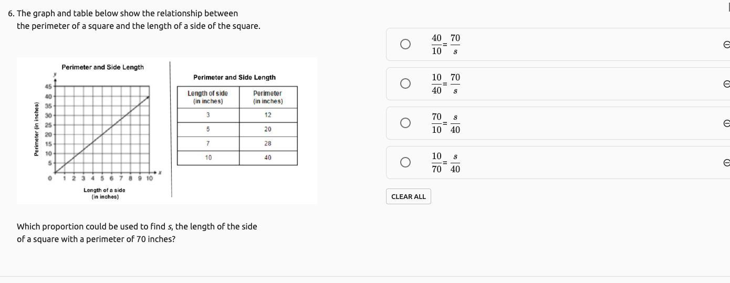Click the 10/40 = 70/s proportion formula
Screen dimensions: 730x283
click(x=445, y=84)
